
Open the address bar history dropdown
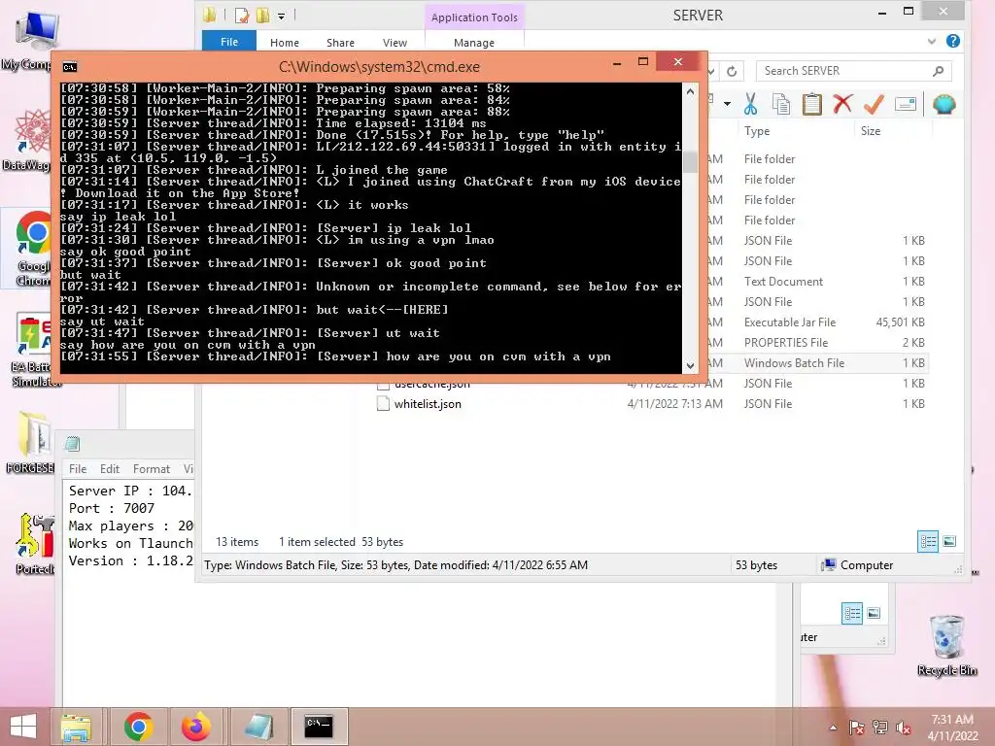pyautogui.click(x=712, y=71)
